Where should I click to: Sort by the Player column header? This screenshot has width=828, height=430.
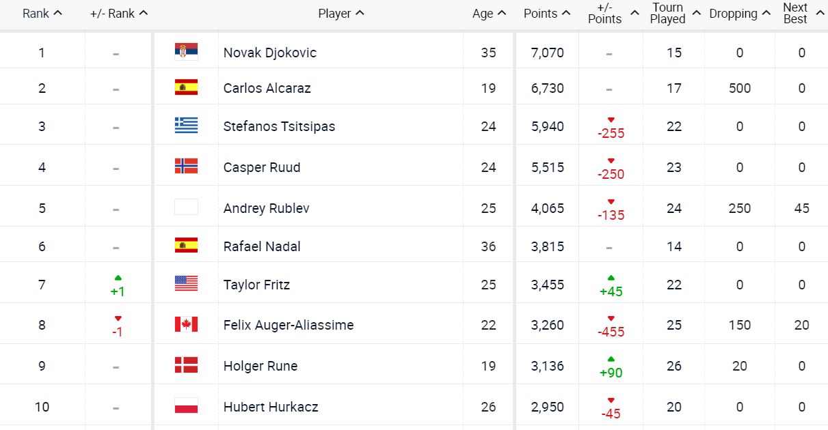point(341,14)
